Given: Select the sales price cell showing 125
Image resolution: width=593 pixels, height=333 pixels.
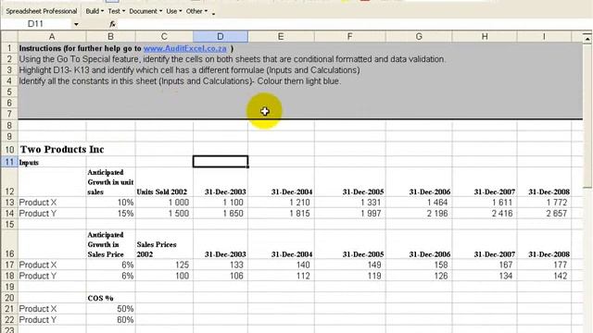Looking at the screenshot, I should coord(164,265).
